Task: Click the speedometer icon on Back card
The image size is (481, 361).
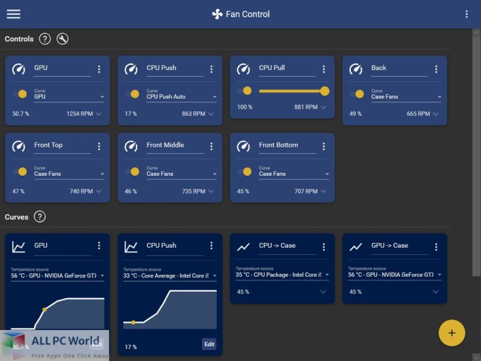Action: pos(356,69)
